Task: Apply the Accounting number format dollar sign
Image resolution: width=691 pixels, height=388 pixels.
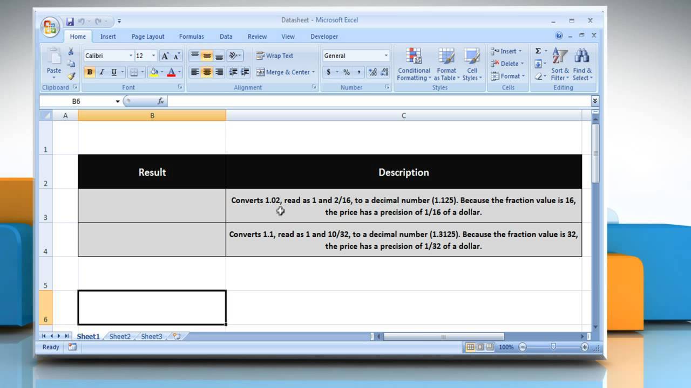Action: (x=328, y=71)
